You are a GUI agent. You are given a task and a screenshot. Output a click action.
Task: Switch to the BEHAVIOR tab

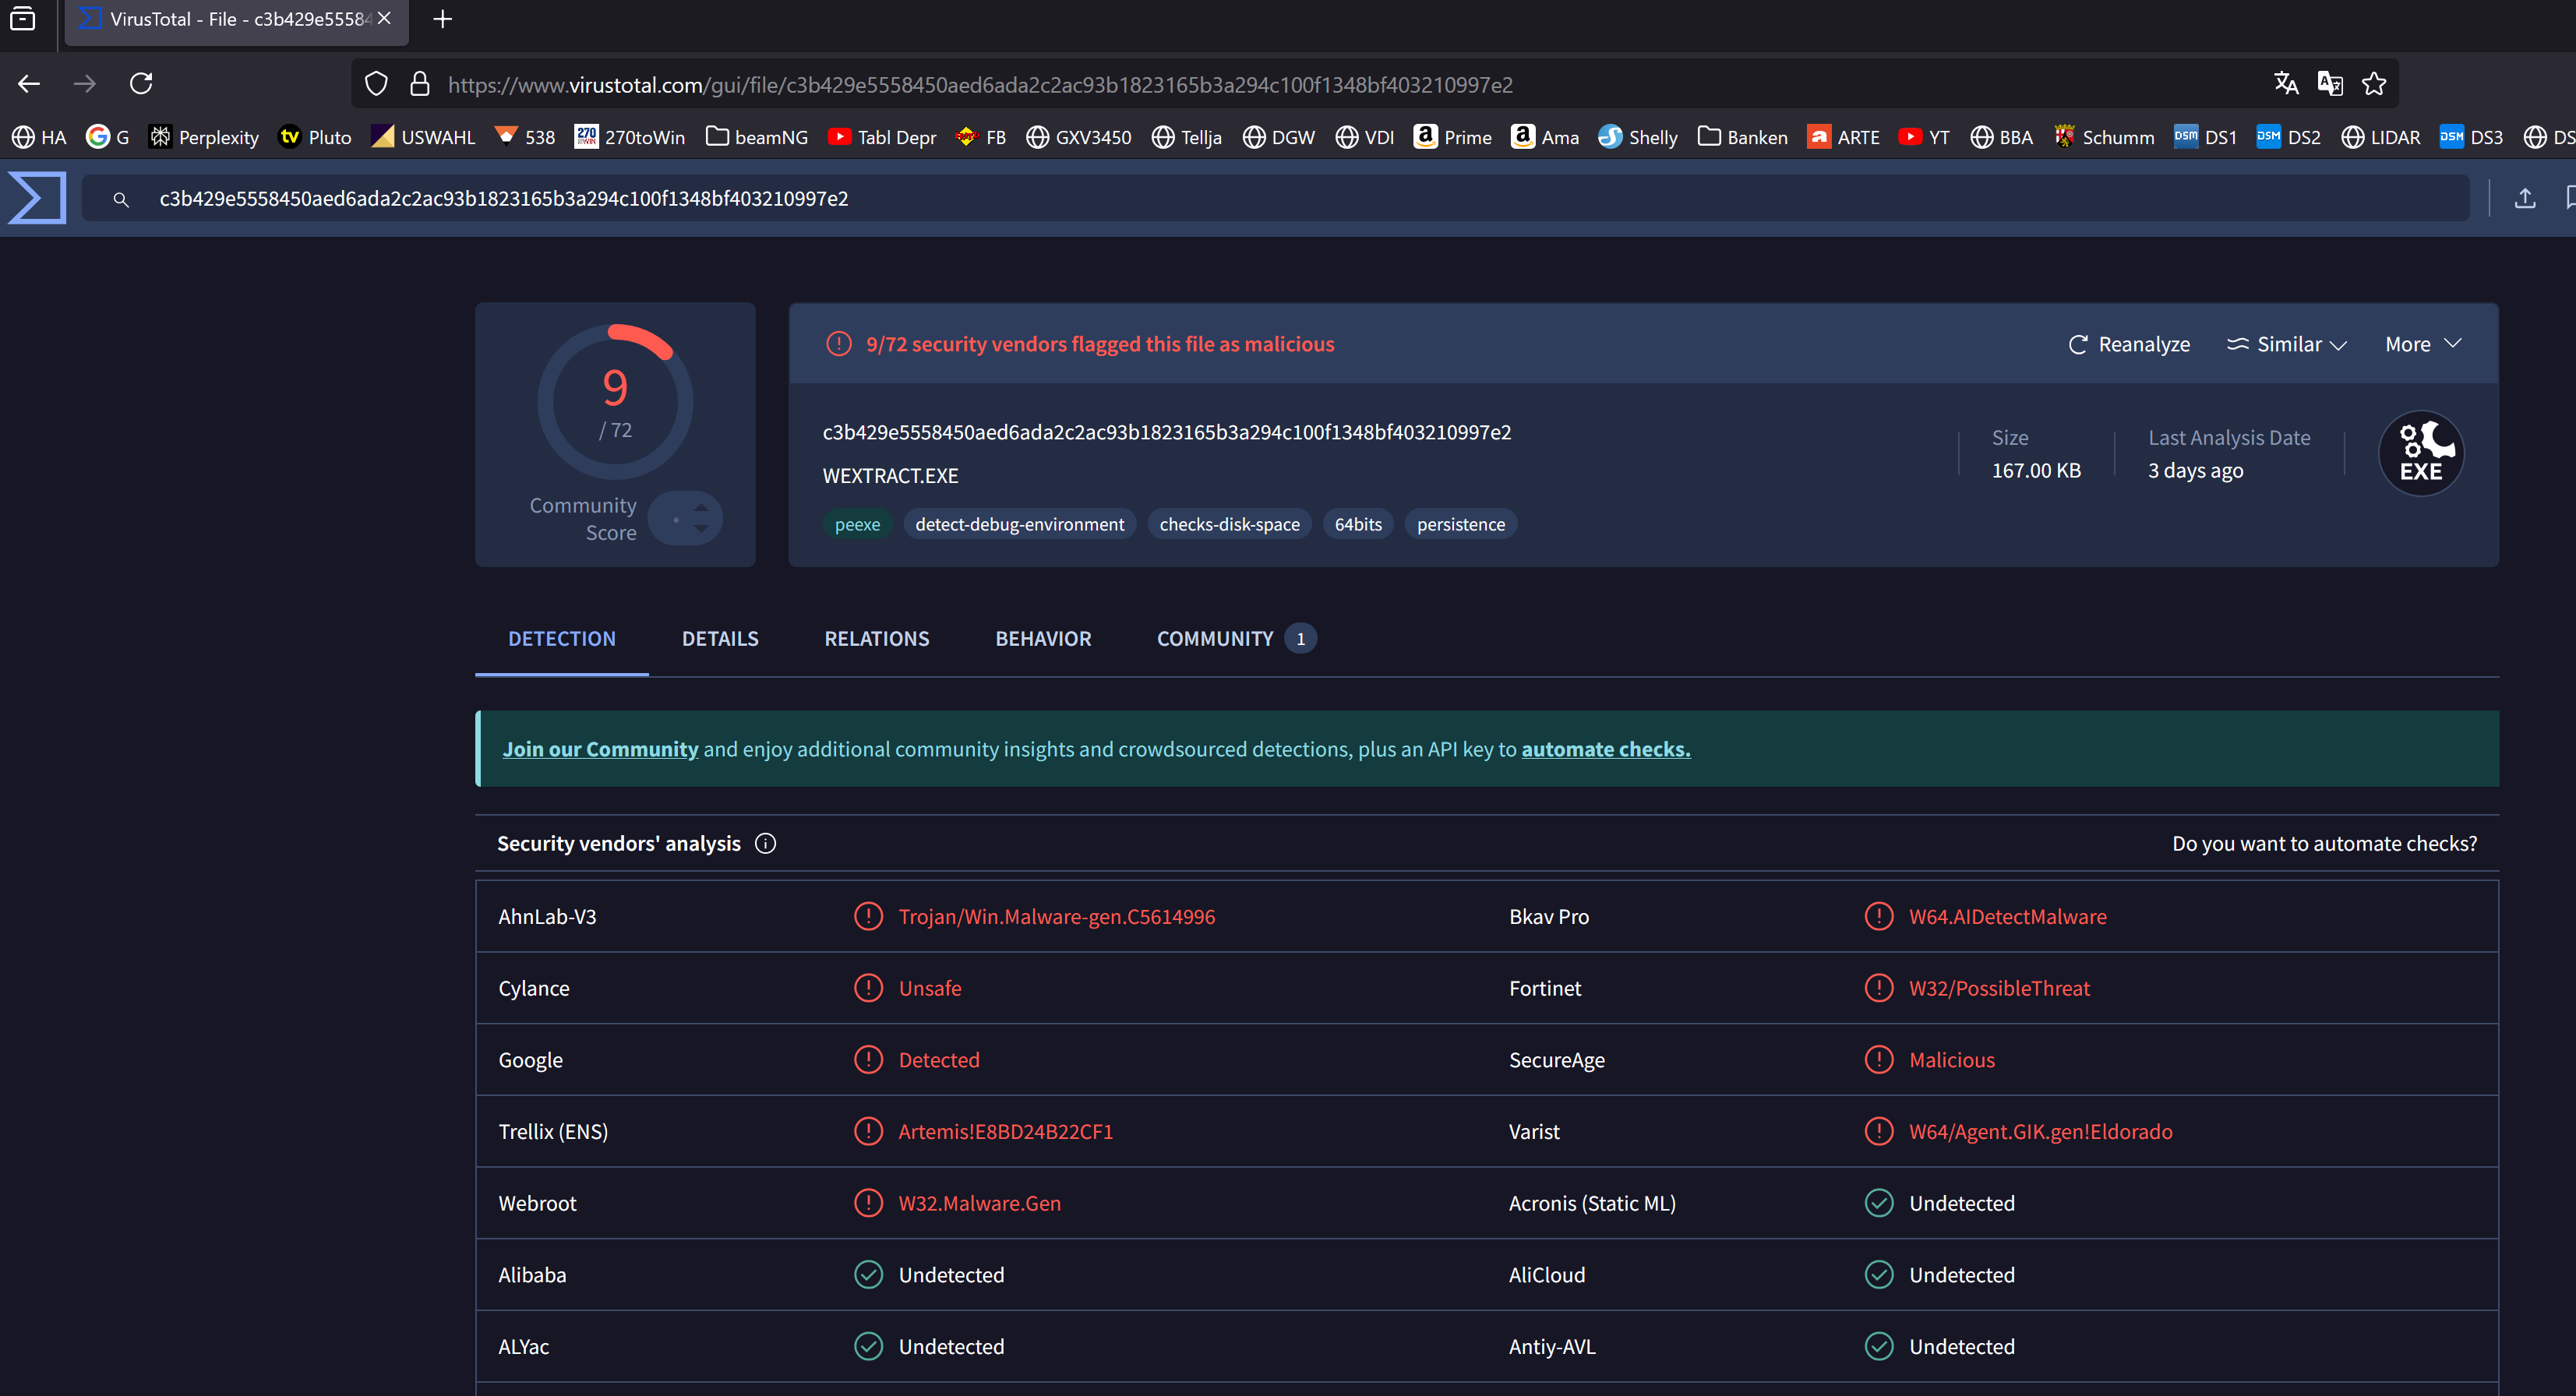pyautogui.click(x=1043, y=638)
